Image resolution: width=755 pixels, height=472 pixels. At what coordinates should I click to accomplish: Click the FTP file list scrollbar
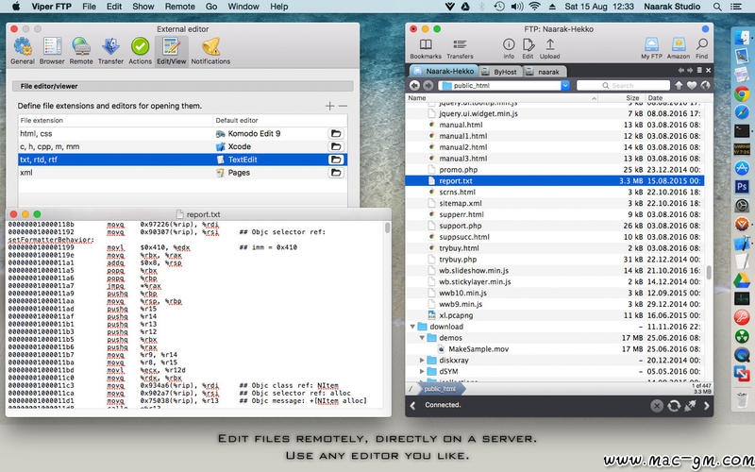709,273
